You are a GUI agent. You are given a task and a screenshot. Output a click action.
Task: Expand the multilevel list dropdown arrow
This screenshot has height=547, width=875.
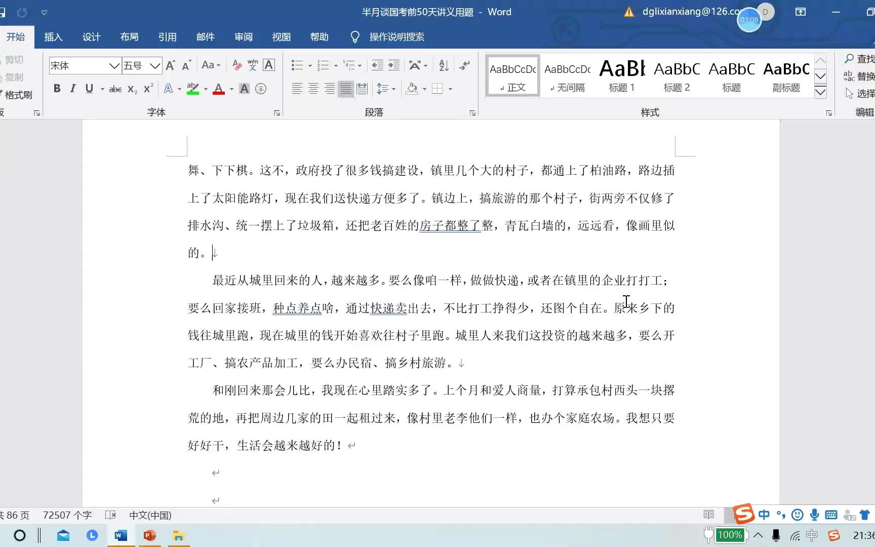(x=360, y=65)
